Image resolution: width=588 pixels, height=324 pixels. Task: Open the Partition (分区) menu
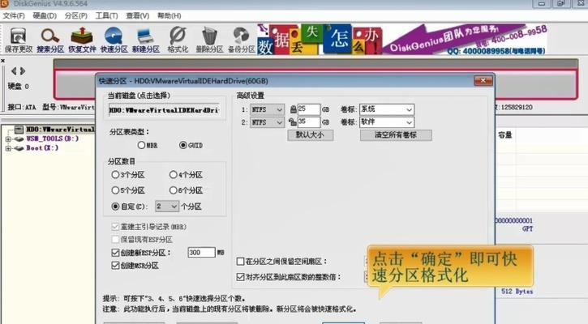tap(76, 15)
